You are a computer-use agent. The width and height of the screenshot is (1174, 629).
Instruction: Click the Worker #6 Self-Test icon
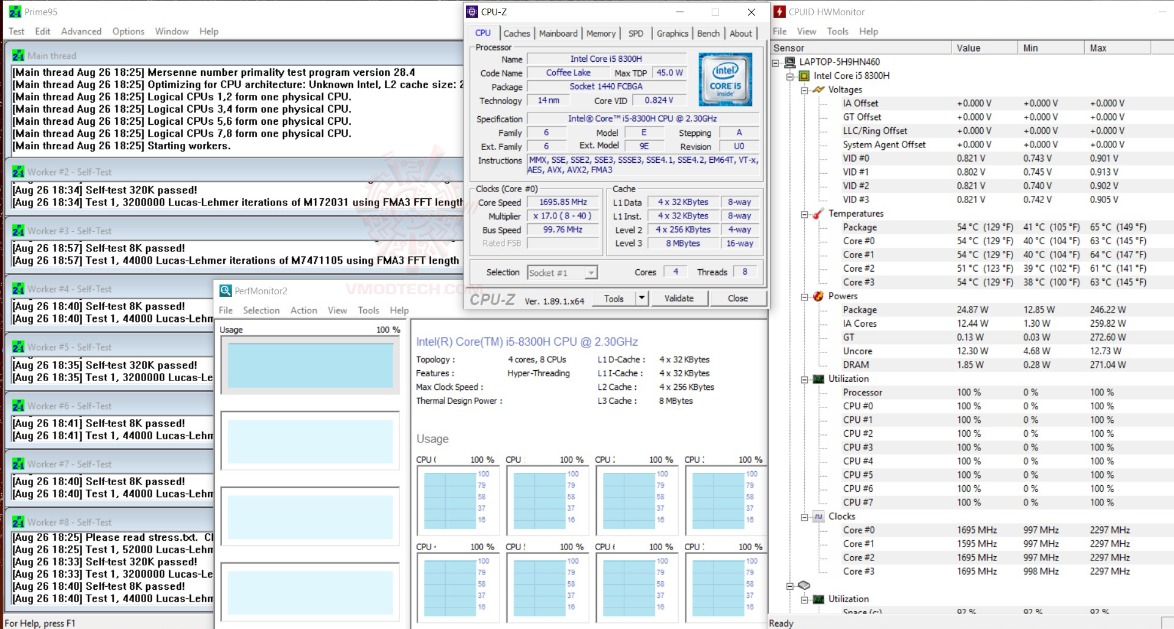point(18,406)
